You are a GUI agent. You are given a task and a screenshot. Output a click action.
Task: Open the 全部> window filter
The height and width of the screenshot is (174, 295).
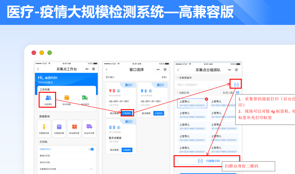(x=164, y=77)
